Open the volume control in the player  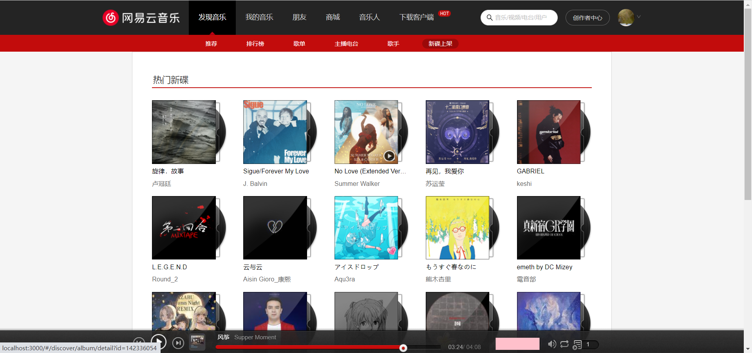point(552,344)
